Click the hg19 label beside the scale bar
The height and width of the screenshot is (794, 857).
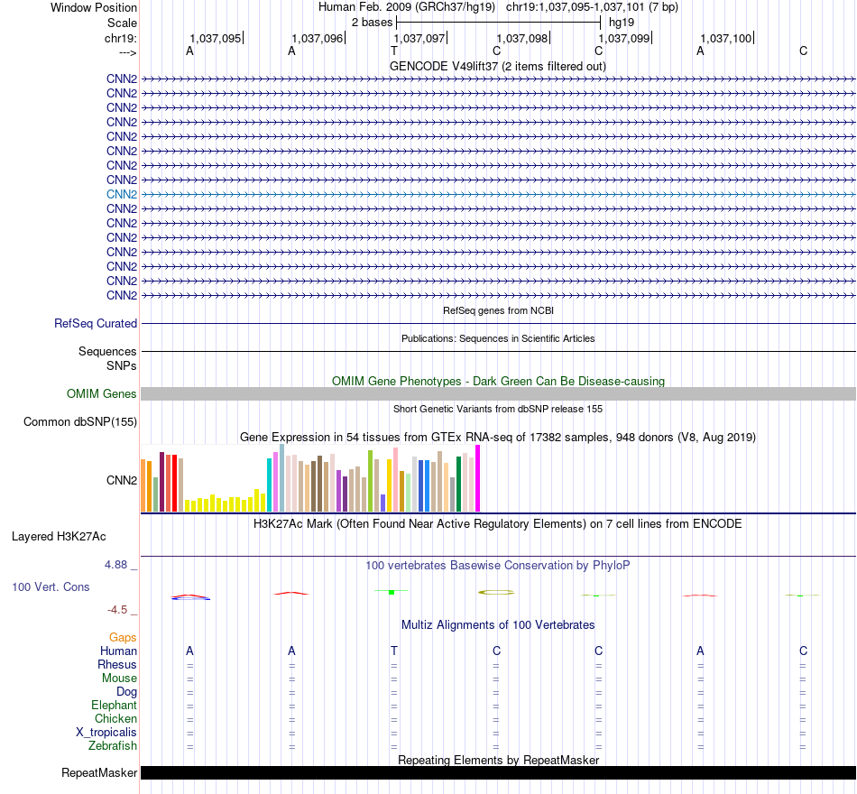tap(622, 23)
